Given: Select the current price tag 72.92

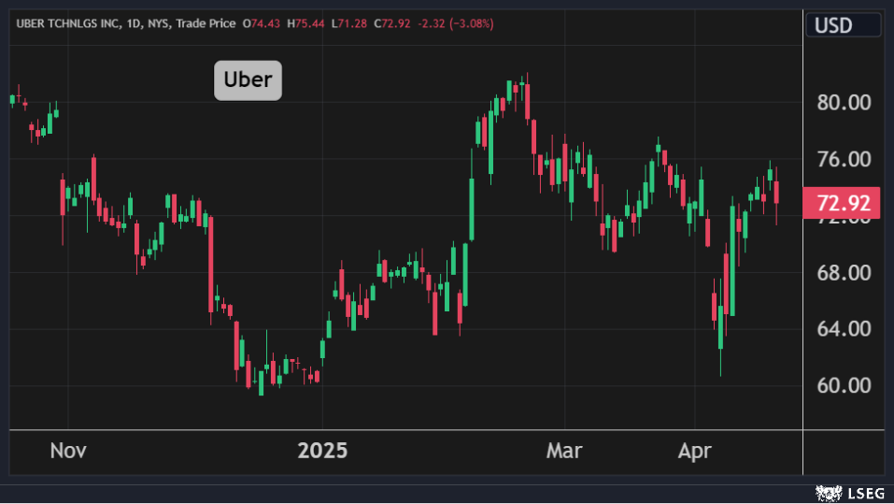Looking at the screenshot, I should click(843, 202).
